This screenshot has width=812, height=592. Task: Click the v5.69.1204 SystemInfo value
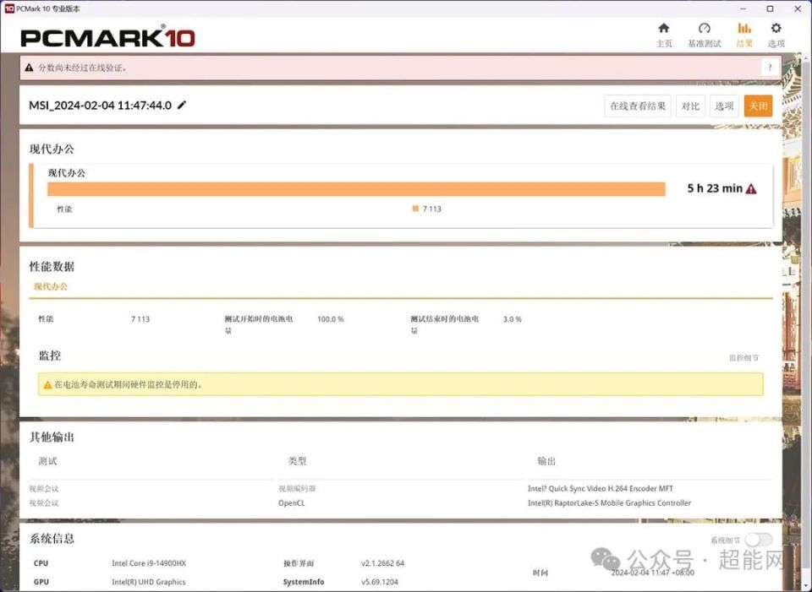coord(380,582)
